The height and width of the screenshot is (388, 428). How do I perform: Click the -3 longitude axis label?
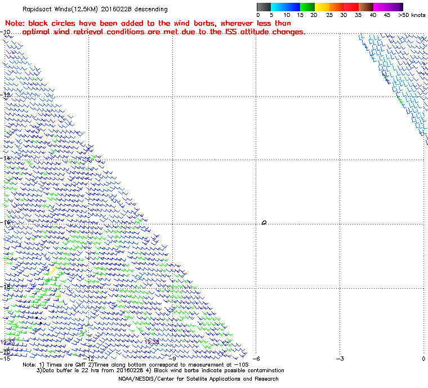coord(340,359)
